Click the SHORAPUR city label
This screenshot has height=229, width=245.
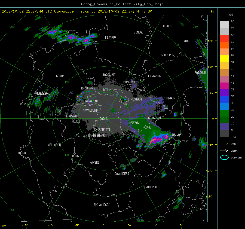[167, 55]
